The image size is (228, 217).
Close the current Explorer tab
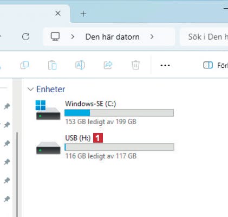(58, 14)
